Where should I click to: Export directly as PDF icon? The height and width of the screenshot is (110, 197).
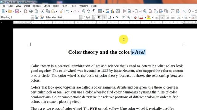tap(26, 11)
